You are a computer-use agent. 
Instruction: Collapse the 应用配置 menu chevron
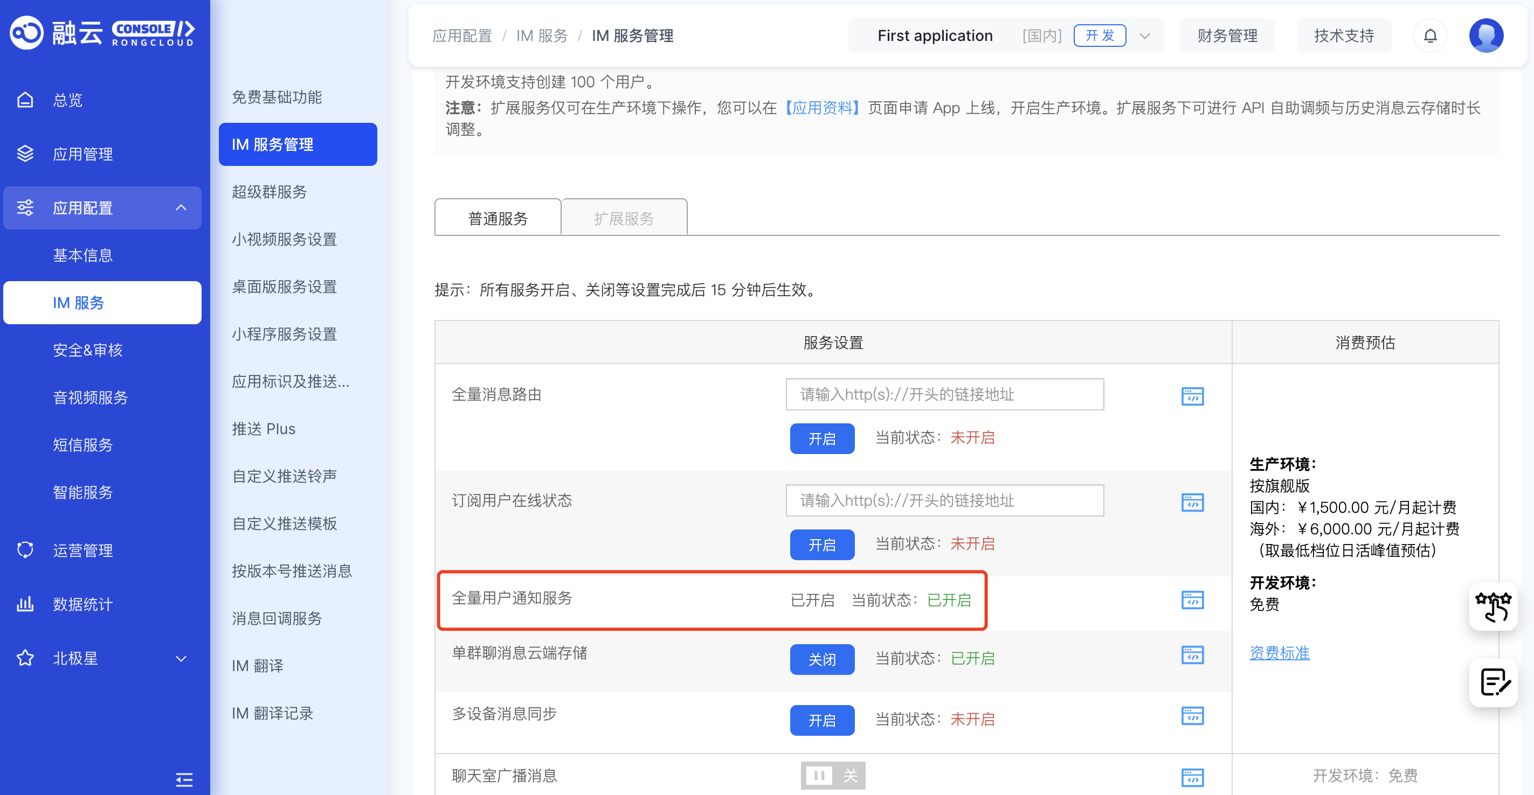(x=181, y=208)
